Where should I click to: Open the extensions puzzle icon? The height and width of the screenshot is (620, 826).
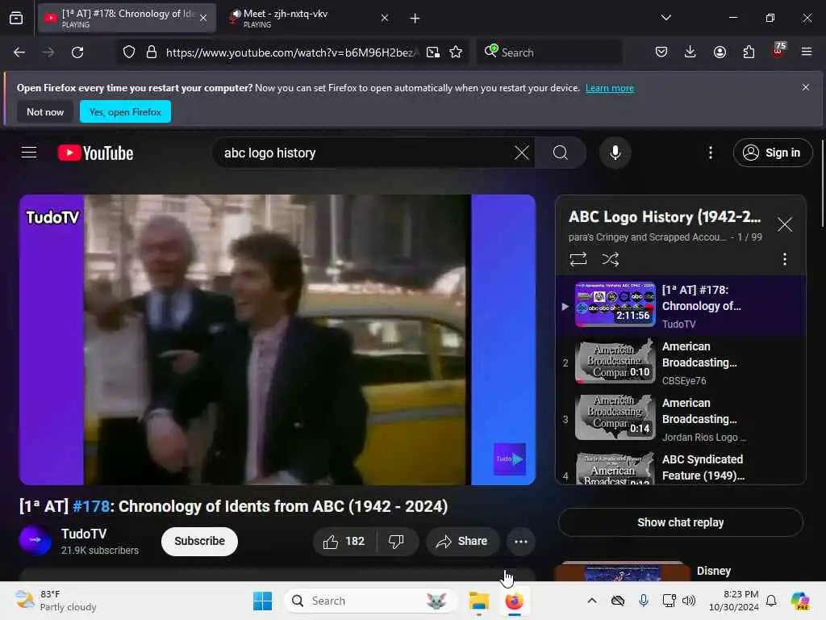749,52
